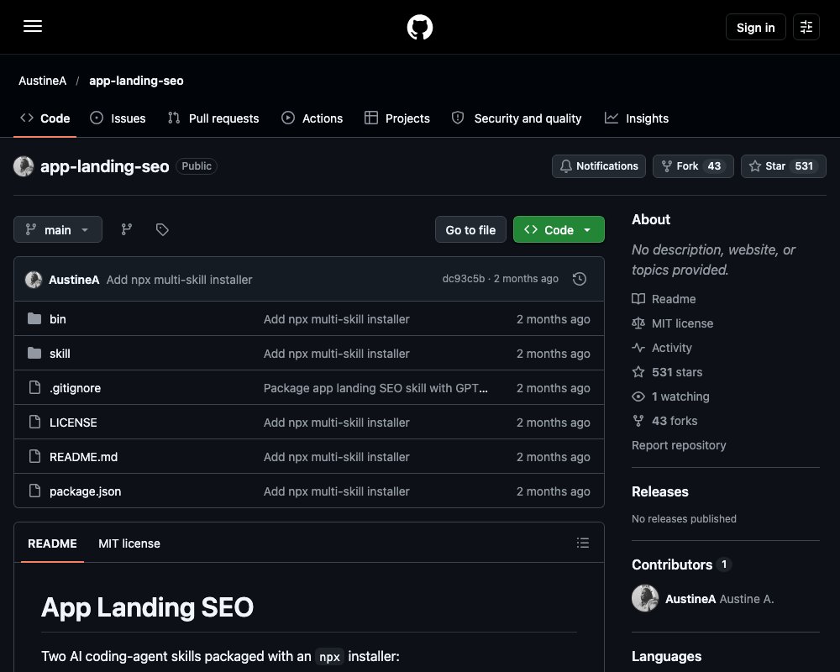Open MIT license link in About
Image resolution: width=840 pixels, height=672 pixels.
tap(672, 323)
